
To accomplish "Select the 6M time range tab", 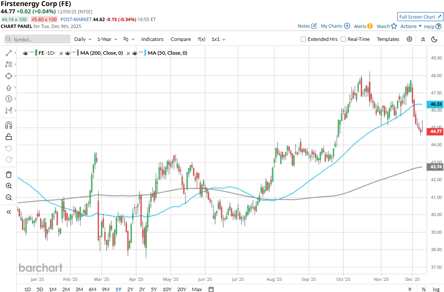I will tap(92, 289).
